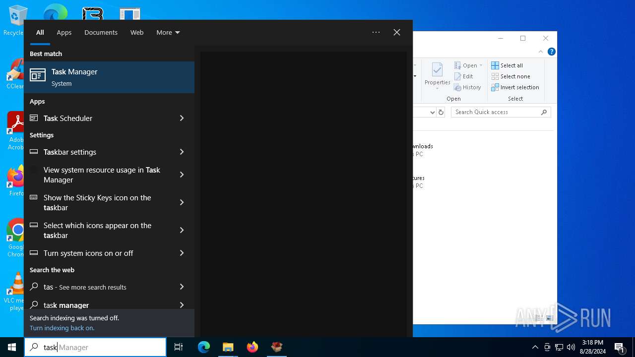Open Task Manager best match result

[x=109, y=77]
